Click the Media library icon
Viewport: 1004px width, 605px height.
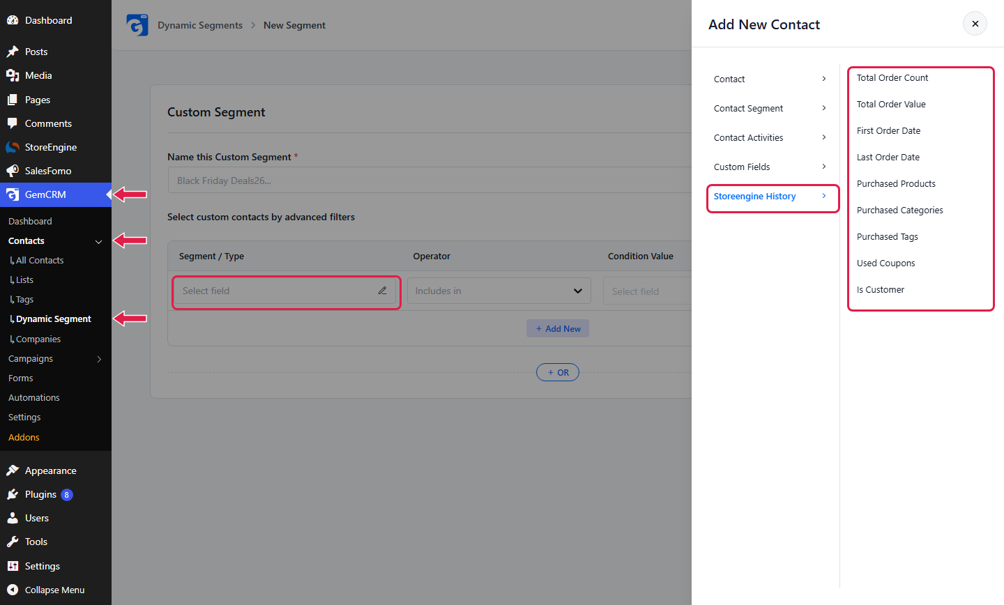12,75
